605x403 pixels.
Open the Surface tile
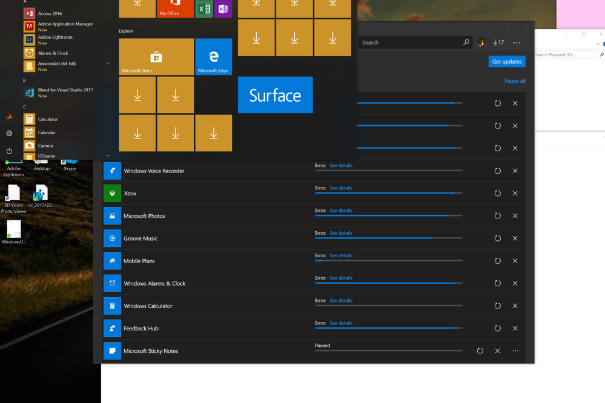[x=275, y=95]
